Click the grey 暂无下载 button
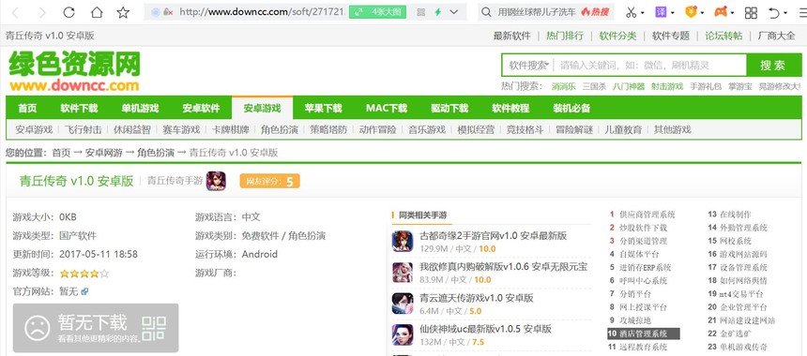This screenshot has width=807, height=356. (96, 327)
